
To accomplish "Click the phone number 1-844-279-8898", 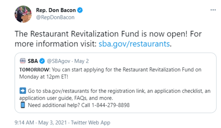I will 110,105.
